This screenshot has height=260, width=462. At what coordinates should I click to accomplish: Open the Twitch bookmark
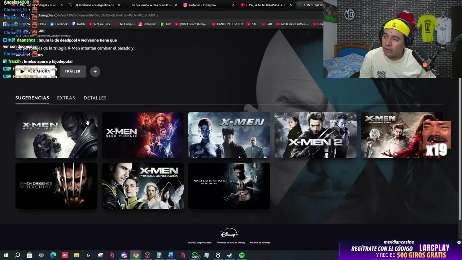[78, 24]
